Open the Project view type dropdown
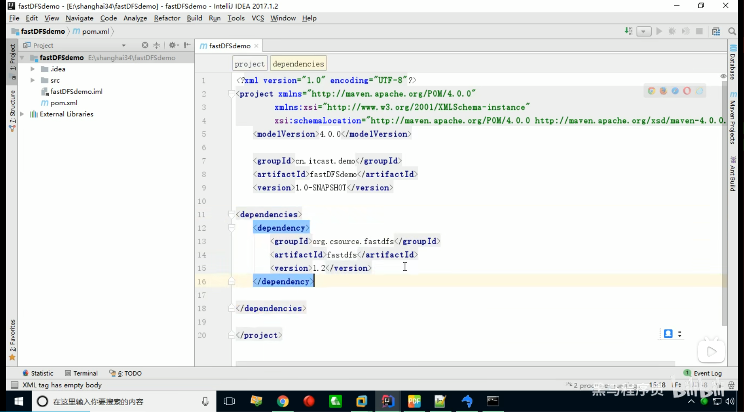This screenshot has width=744, height=412. 124,45
